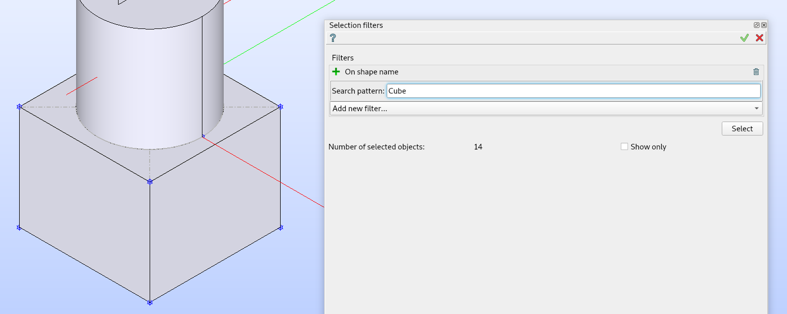The width and height of the screenshot is (787, 314).
Task: Click the green plus beside On shape name
Action: 336,72
